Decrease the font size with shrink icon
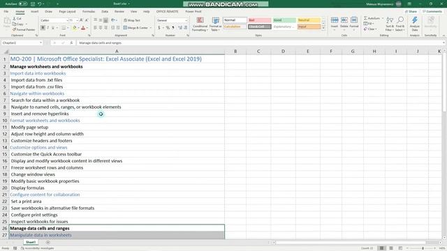The image size is (447, 251). (87, 20)
